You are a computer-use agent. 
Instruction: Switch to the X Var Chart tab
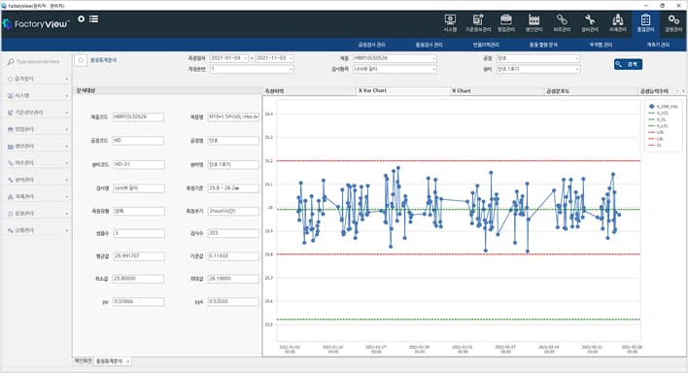click(x=403, y=90)
